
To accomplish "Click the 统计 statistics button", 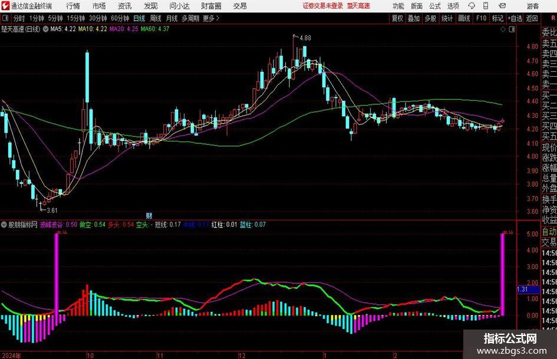I will coord(447,18).
